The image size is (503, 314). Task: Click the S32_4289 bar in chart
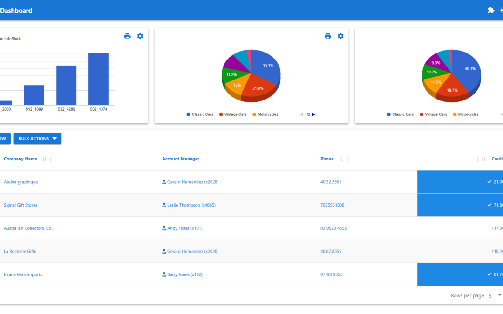pos(67,85)
